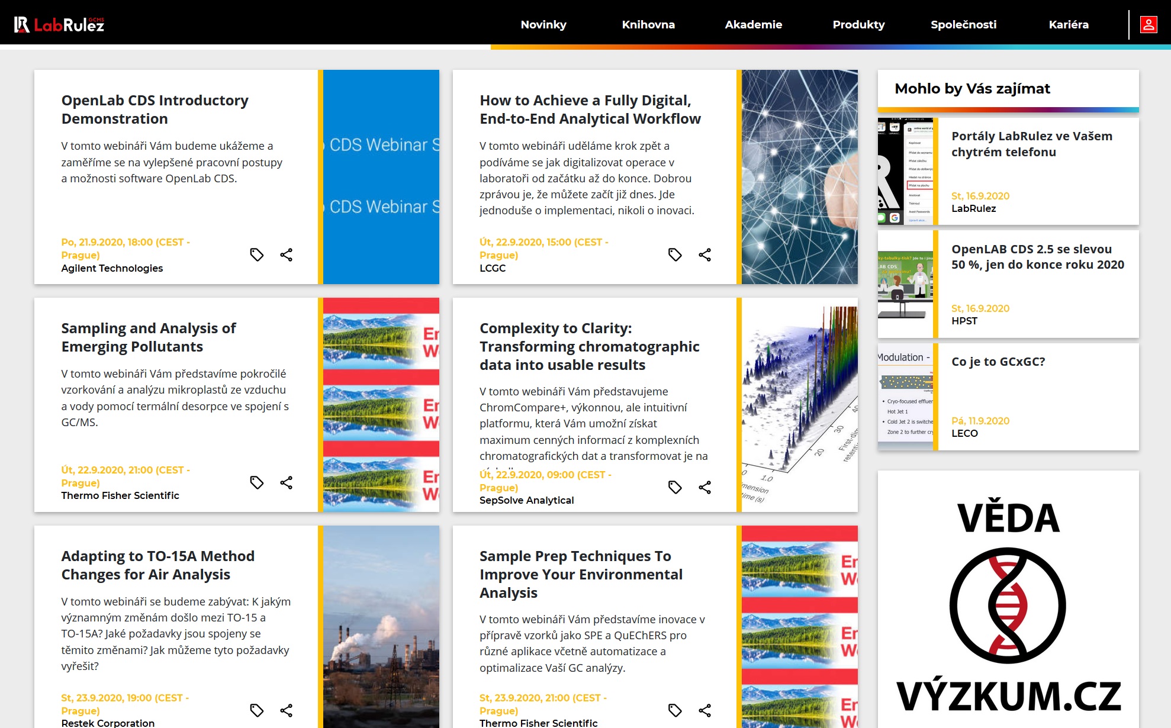
Task: Open Portály LabRulez ve Vašem chytrém telefonu article
Action: 1032,144
